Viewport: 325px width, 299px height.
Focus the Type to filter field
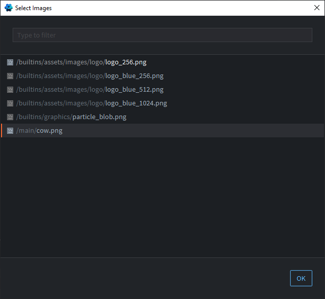(x=162, y=35)
